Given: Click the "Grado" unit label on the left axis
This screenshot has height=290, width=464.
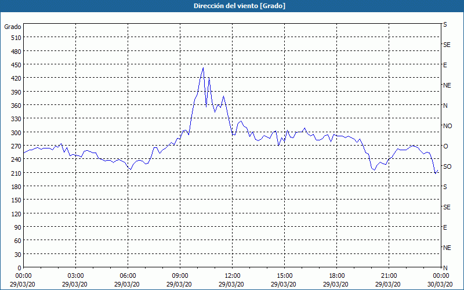Looking at the screenshot, I should coord(13,27).
